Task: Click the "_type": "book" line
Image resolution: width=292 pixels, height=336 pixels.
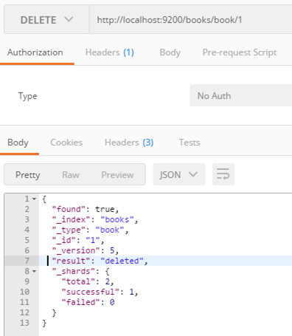Action: [x=90, y=230]
